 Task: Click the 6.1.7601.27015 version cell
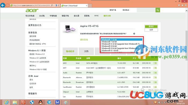coord(123,87)
